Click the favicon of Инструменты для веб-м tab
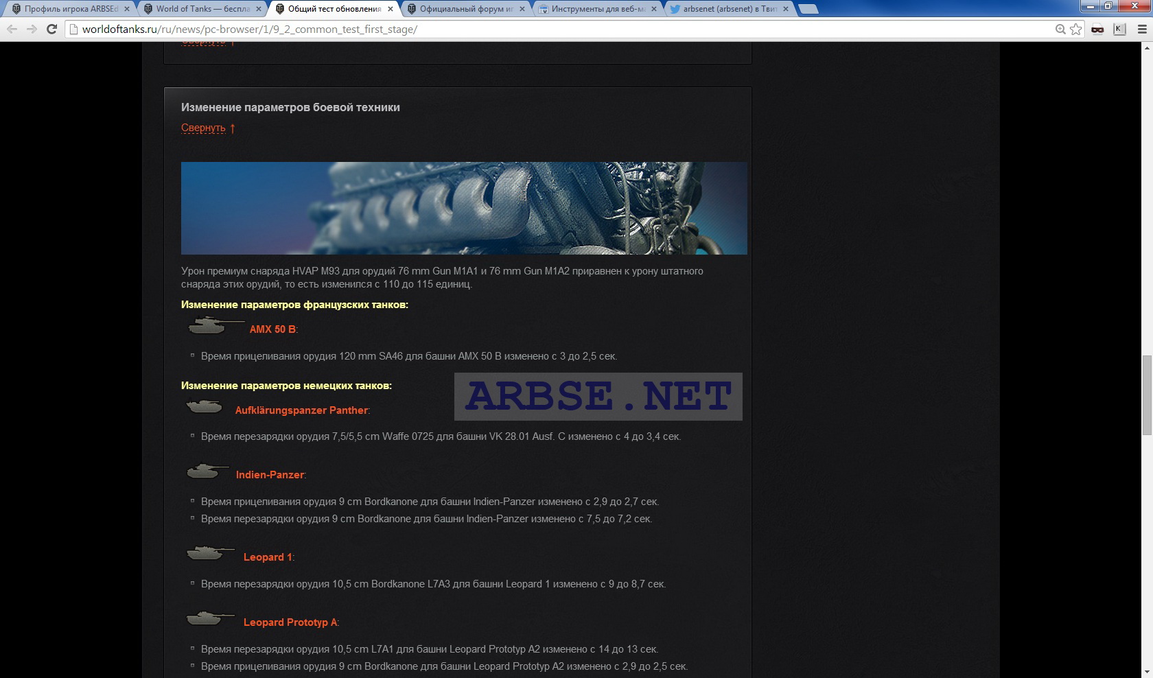The image size is (1153, 678). coord(544,9)
